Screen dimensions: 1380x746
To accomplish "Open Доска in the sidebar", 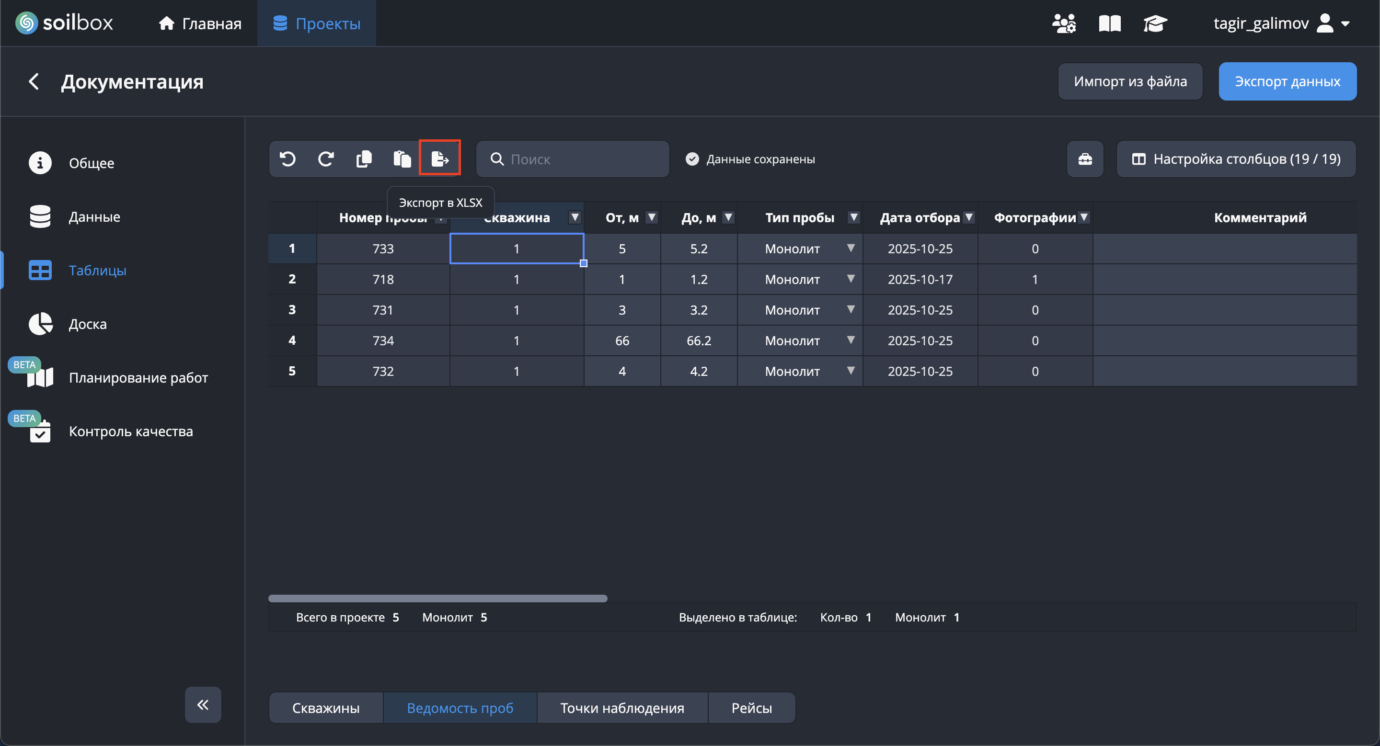I will click(x=87, y=324).
